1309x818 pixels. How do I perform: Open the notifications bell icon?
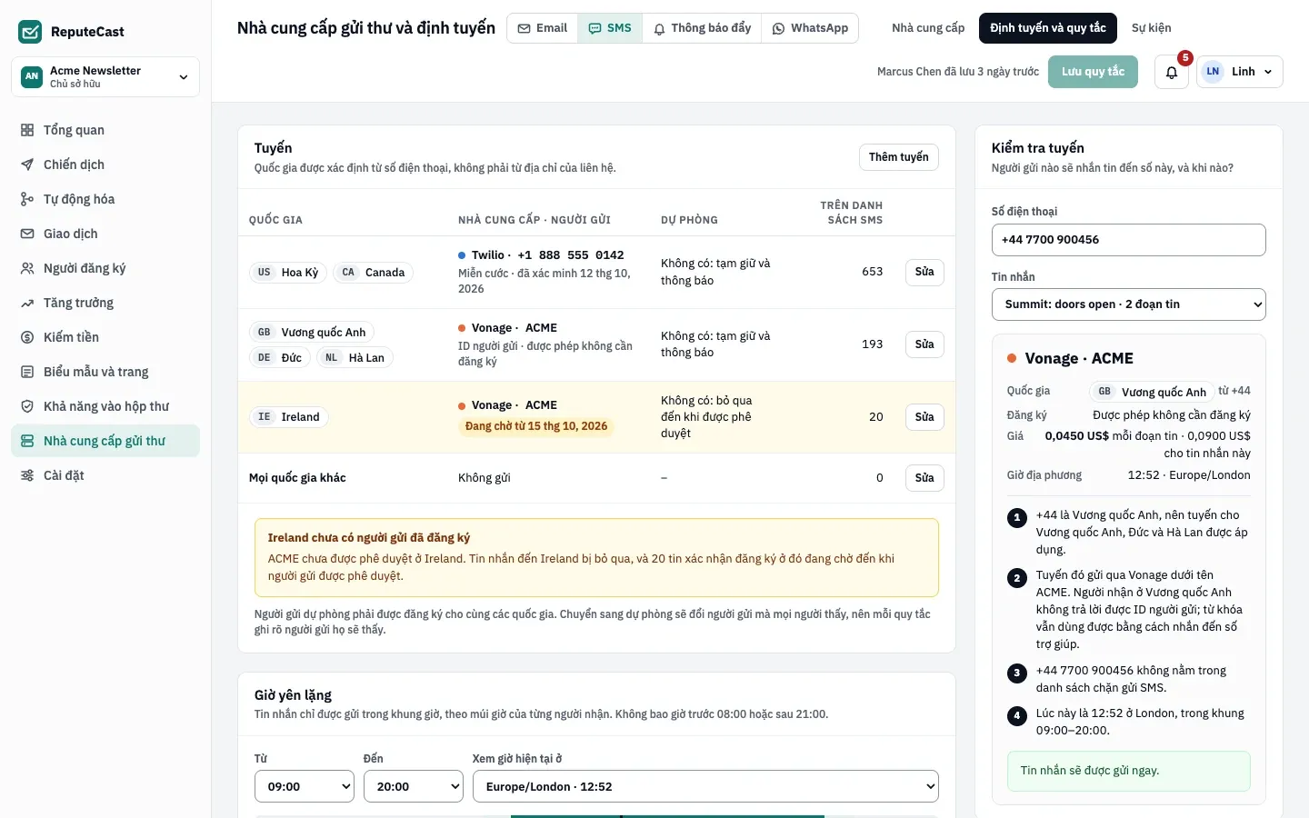coord(1172,72)
